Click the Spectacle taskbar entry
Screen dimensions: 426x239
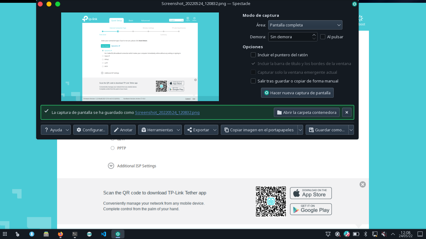[x=118, y=234]
